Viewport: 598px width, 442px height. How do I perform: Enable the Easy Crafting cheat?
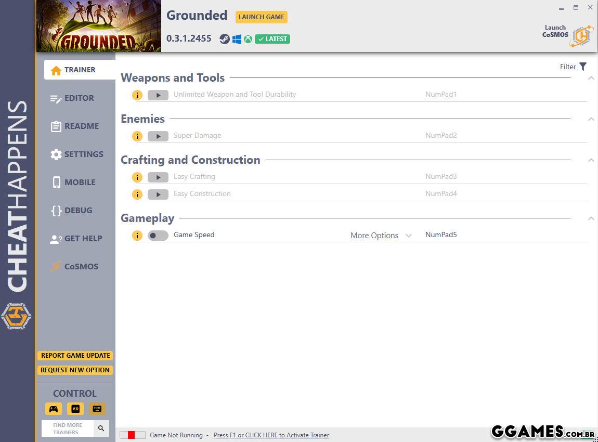158,177
